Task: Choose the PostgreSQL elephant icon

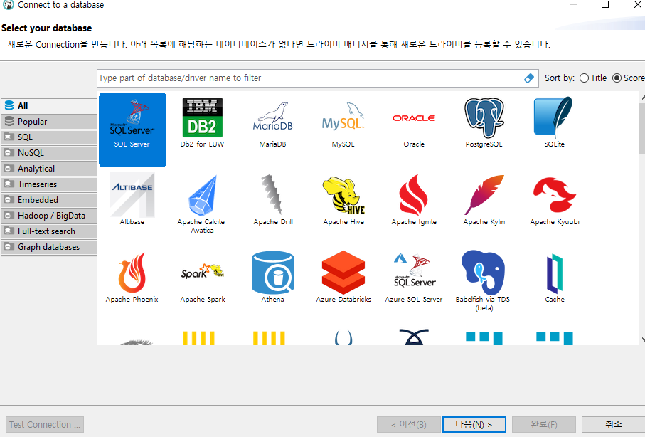Action: pyautogui.click(x=484, y=122)
